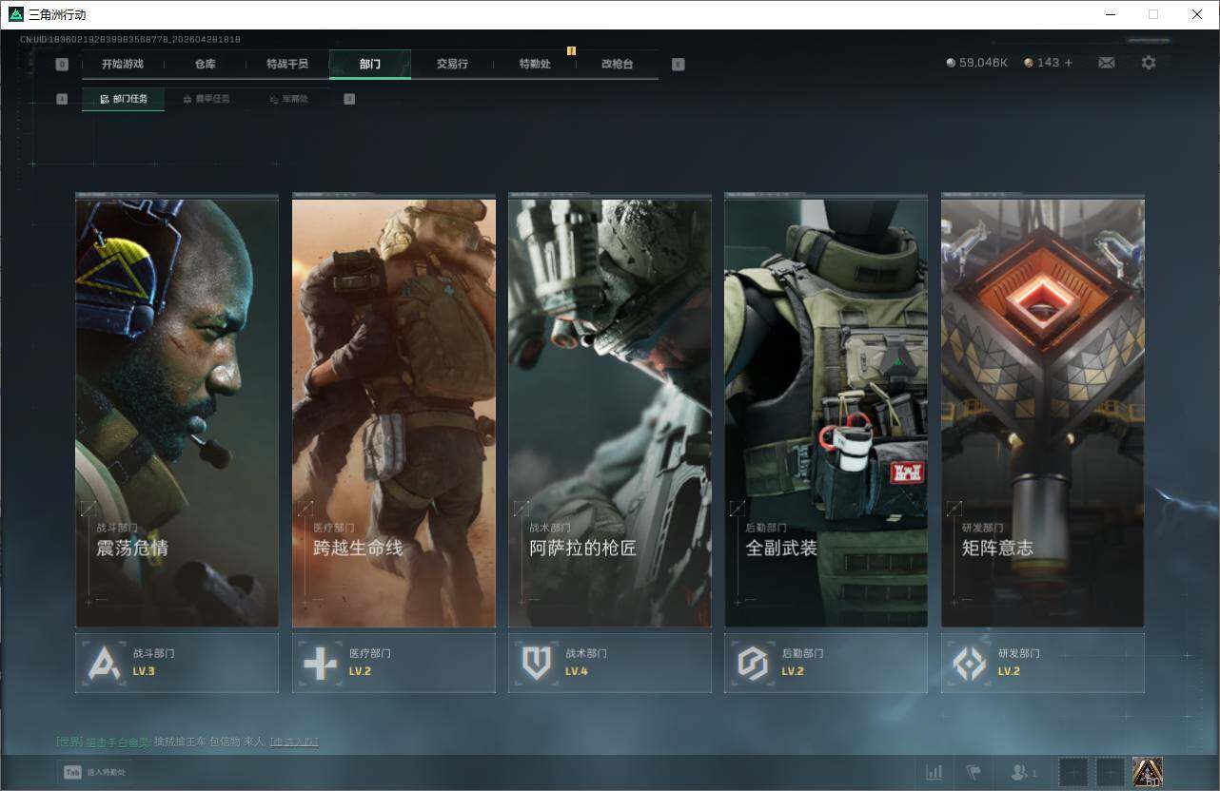The height and width of the screenshot is (791, 1220).
Task: Select the middle sub-tab after 部门任务
Action: 206,99
